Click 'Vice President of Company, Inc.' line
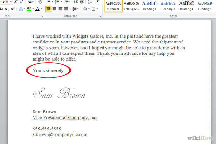Viewport: 216px width, 144px height. pyautogui.click(x=65, y=118)
